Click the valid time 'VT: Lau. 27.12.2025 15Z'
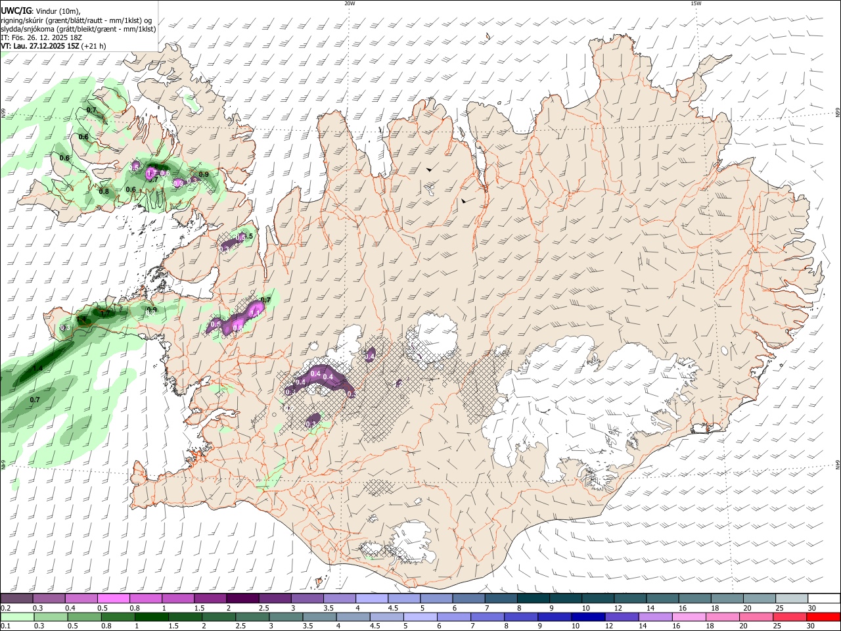Screen dimensions: 841x631 click(40, 46)
